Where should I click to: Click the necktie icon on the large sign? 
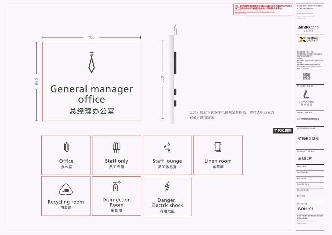pyautogui.click(x=91, y=62)
